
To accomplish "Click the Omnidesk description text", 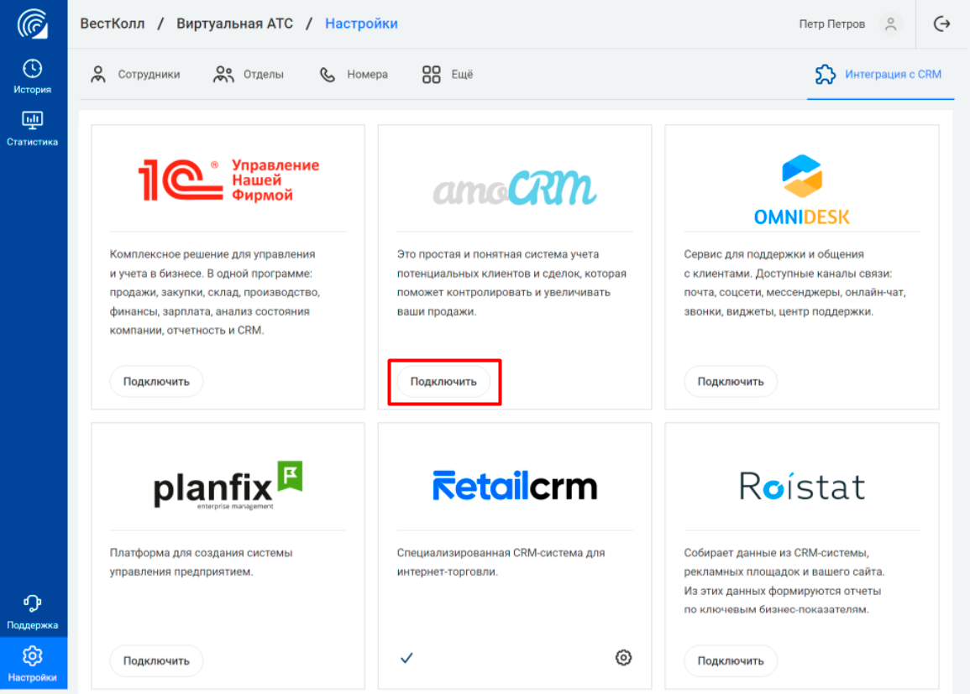I will click(x=795, y=283).
